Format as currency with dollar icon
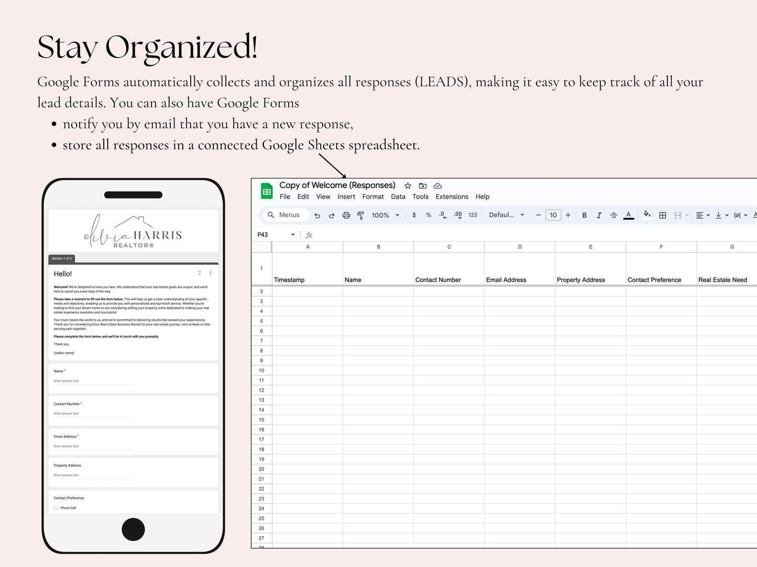 (414, 215)
